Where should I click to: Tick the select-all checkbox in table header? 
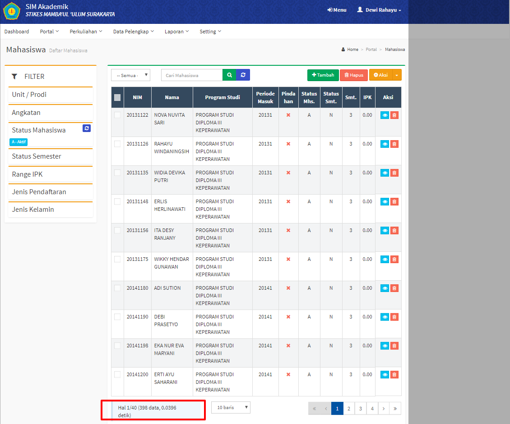coord(117,97)
